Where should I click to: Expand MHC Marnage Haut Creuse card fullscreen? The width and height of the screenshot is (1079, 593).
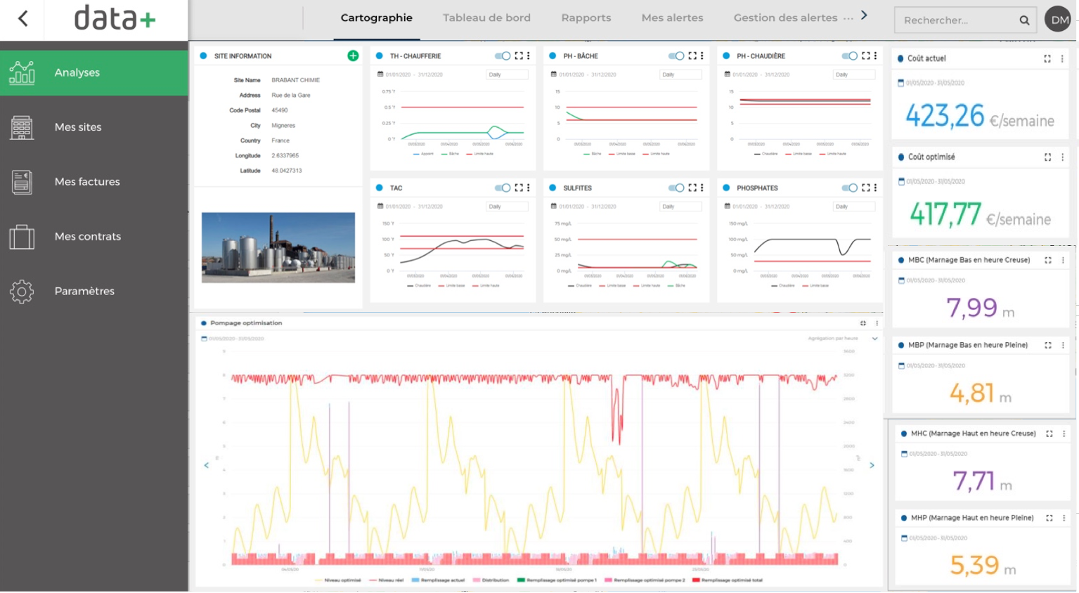tap(1049, 434)
